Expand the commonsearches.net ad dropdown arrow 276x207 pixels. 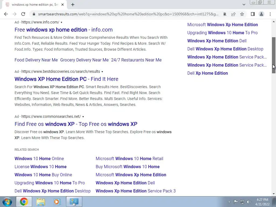click(83, 117)
